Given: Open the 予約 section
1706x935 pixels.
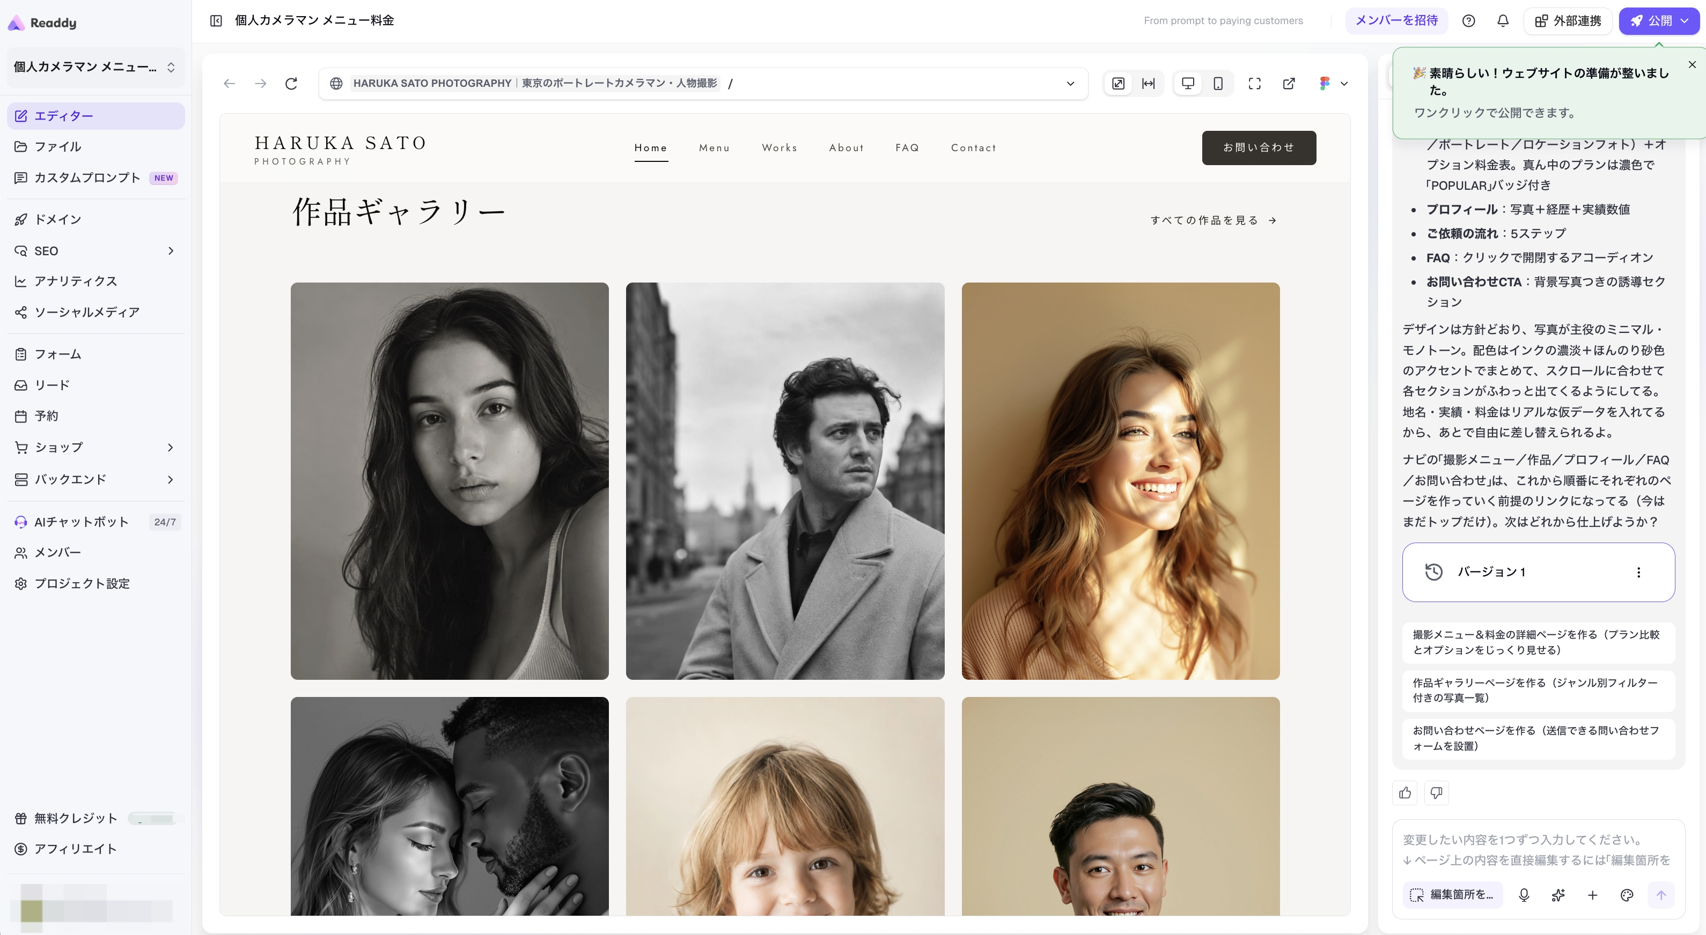Looking at the screenshot, I should click(95, 416).
